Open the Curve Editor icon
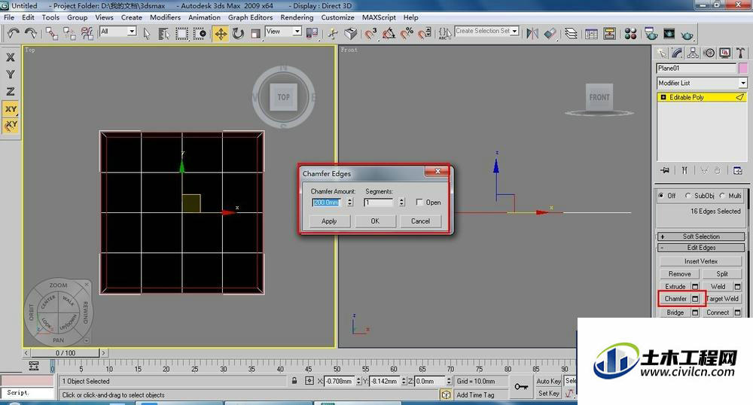 (x=592, y=34)
